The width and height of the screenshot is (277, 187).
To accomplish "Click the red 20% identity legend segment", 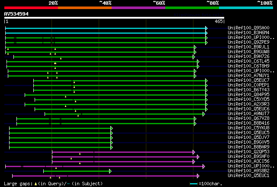I will 31,8.
